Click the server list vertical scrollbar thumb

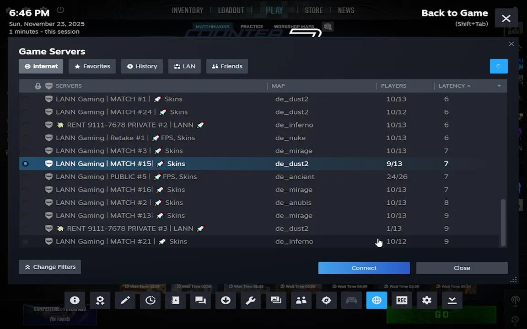coord(503,223)
